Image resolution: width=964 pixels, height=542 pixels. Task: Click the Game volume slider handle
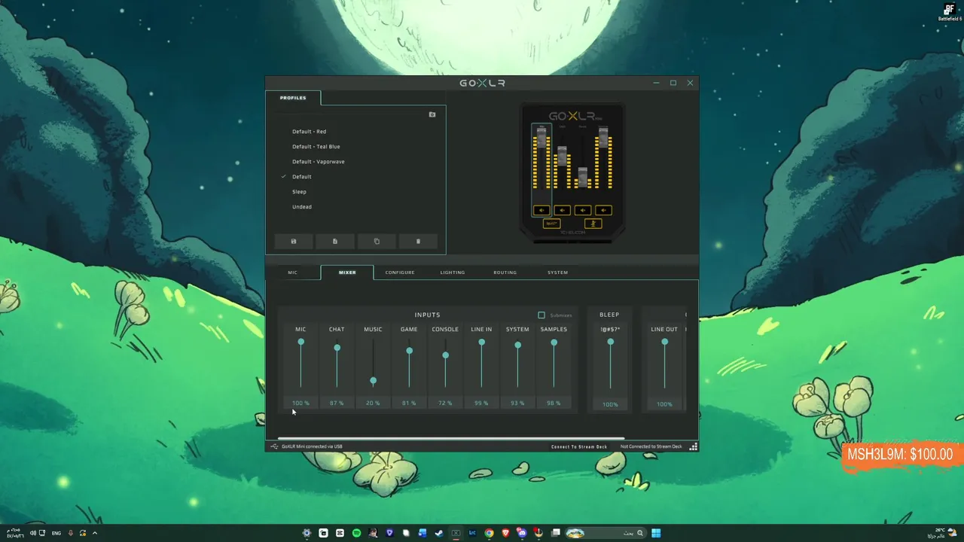[409, 351]
